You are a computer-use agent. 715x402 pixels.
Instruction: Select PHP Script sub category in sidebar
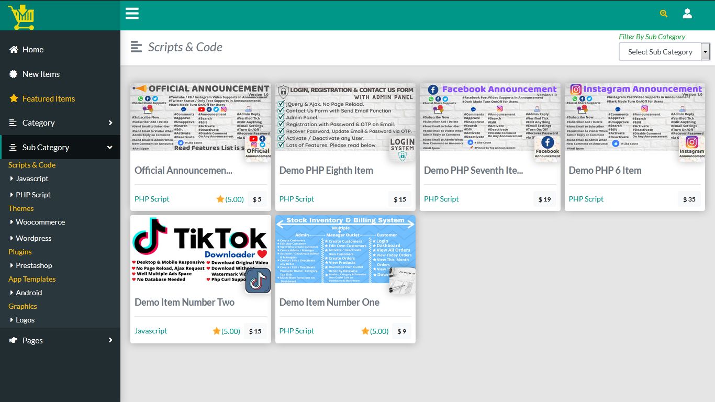click(33, 195)
